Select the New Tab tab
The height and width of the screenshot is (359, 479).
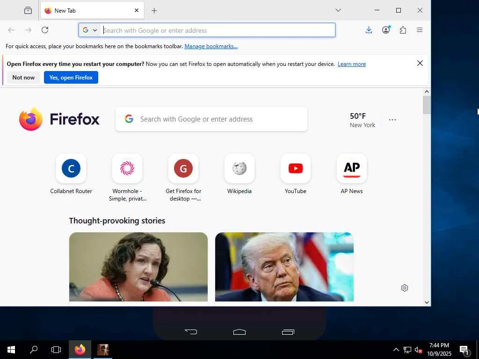pyautogui.click(x=92, y=11)
